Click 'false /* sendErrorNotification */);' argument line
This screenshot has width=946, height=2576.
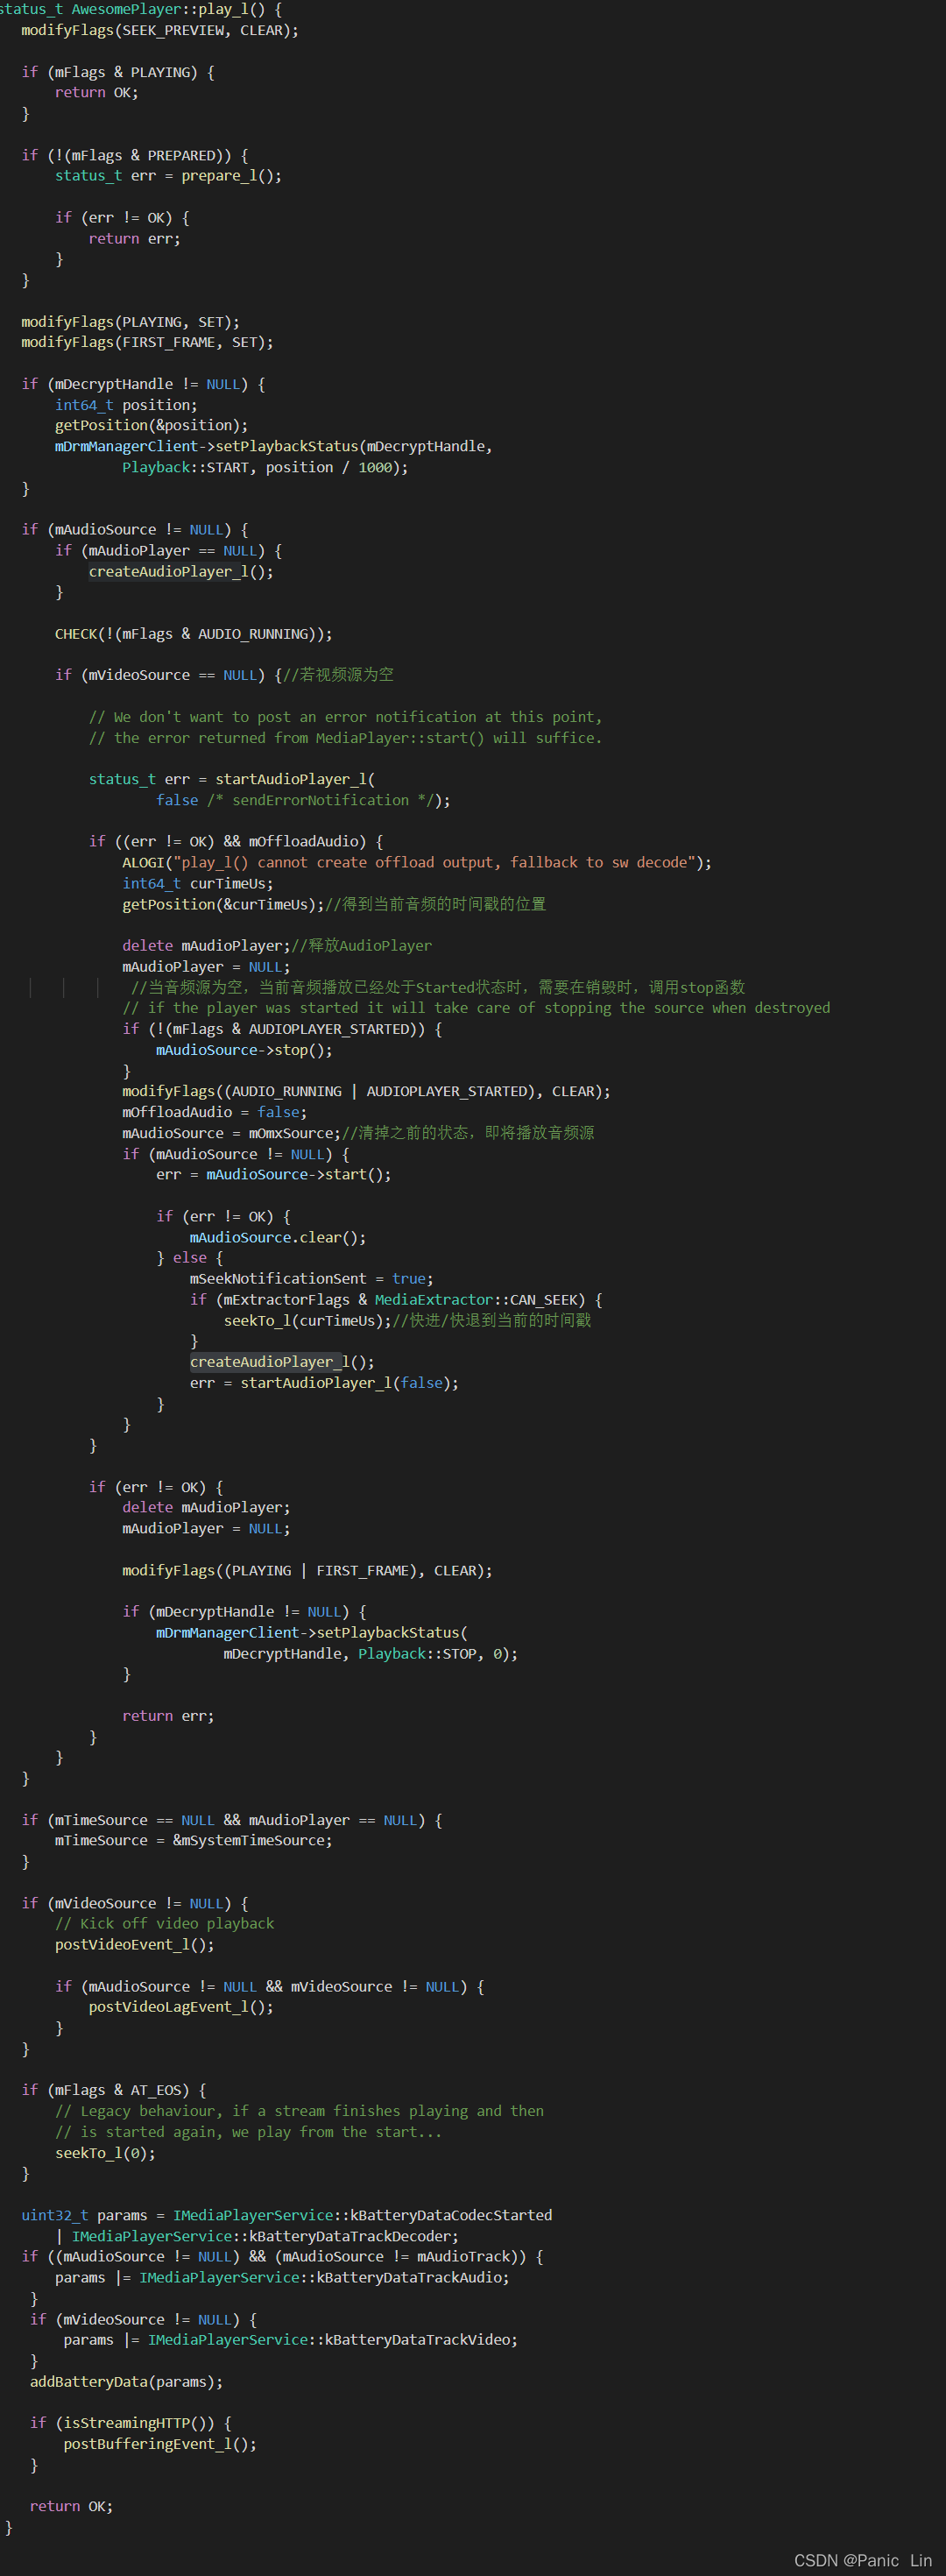(303, 800)
